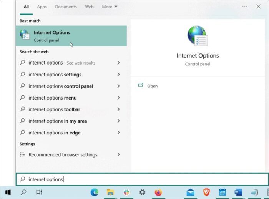Click the Recommended browser settings list icon

pyautogui.click(x=22, y=154)
